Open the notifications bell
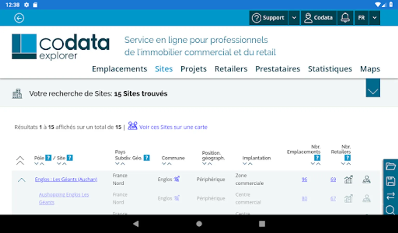Screen dimensions: 398x233 (345, 18)
